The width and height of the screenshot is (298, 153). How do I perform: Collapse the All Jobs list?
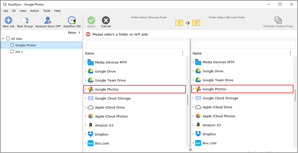click(x=3, y=38)
